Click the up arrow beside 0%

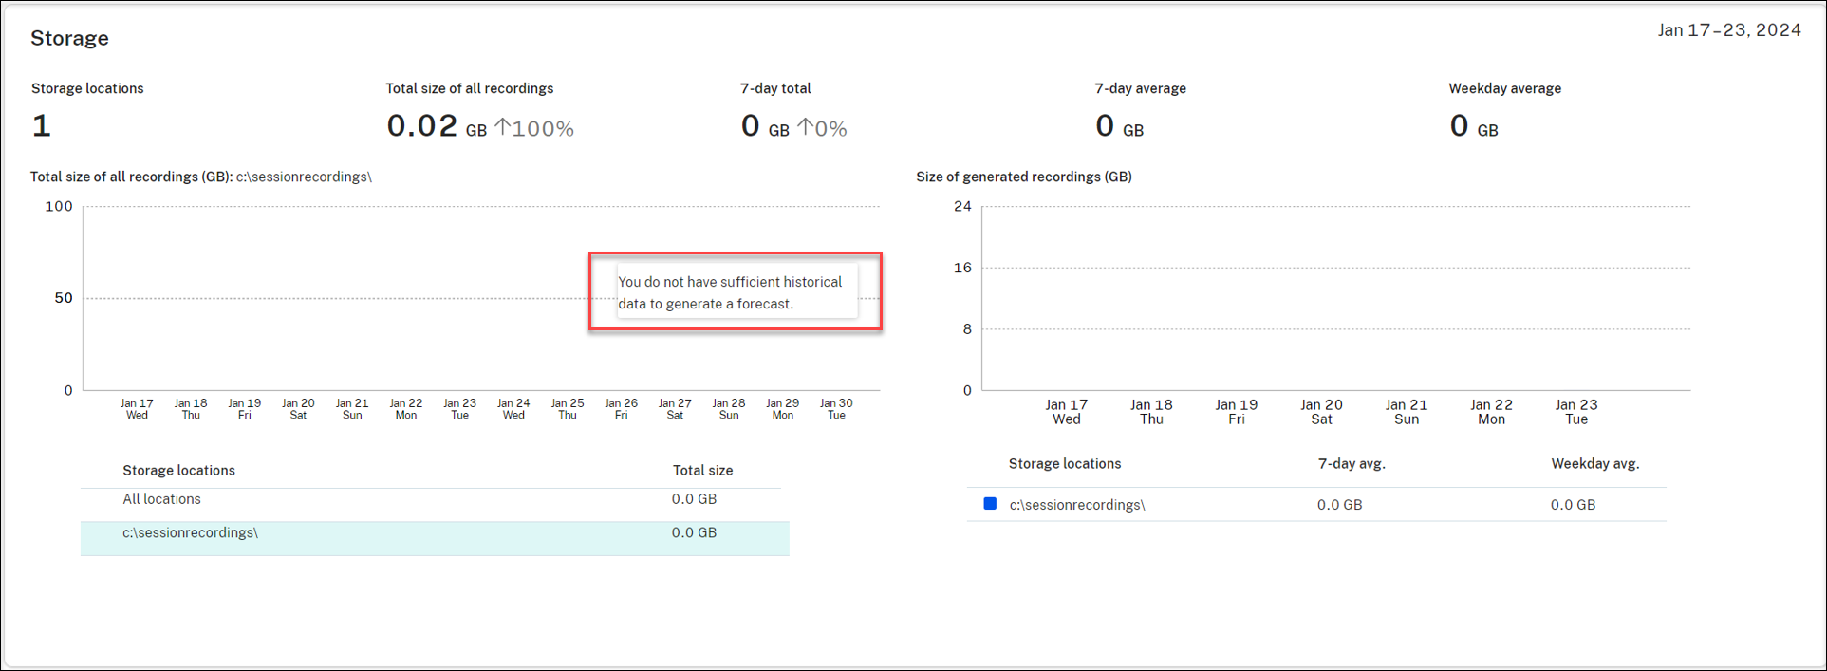(x=806, y=127)
